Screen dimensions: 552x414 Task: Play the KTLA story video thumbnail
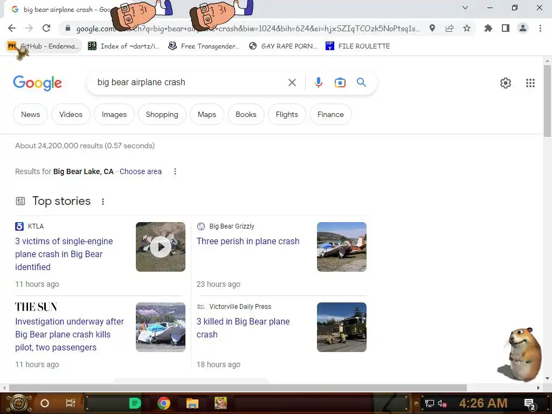(x=161, y=247)
